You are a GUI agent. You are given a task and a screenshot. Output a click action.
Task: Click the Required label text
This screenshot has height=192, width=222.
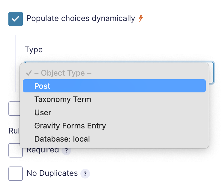[43, 150]
